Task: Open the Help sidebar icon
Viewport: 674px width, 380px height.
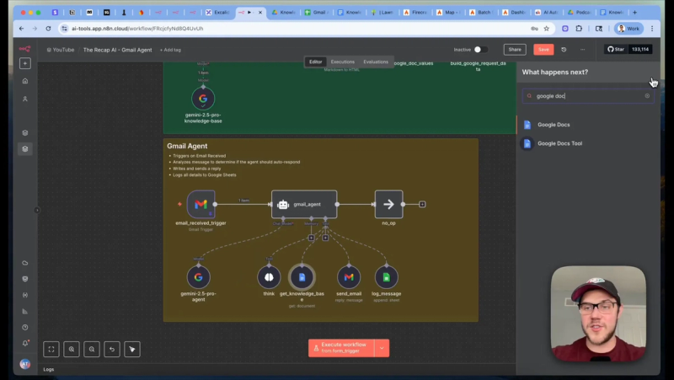Action: tap(25, 327)
